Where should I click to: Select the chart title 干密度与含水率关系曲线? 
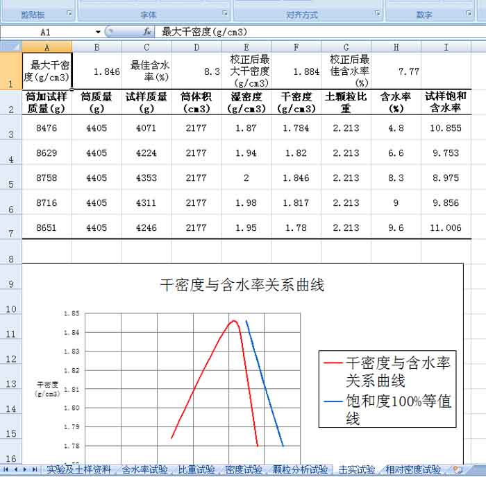pyautogui.click(x=242, y=285)
